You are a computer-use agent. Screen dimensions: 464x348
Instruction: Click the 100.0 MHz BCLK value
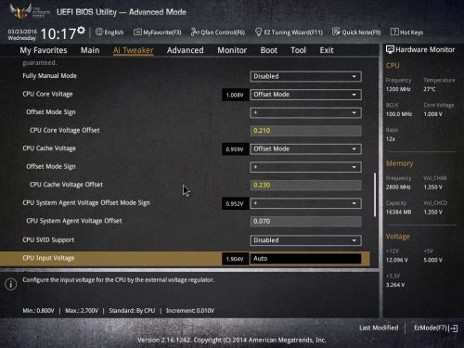click(399, 114)
